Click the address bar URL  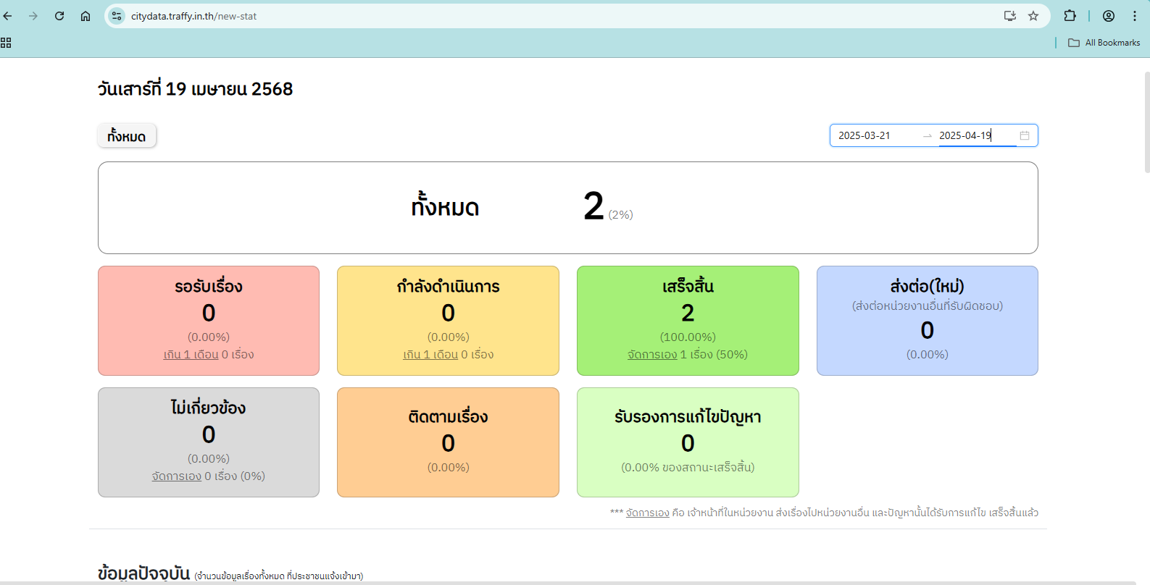pyautogui.click(x=193, y=16)
